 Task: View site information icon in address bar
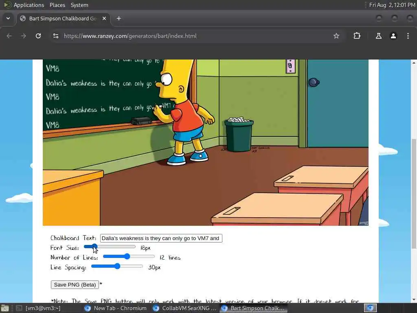(55, 36)
